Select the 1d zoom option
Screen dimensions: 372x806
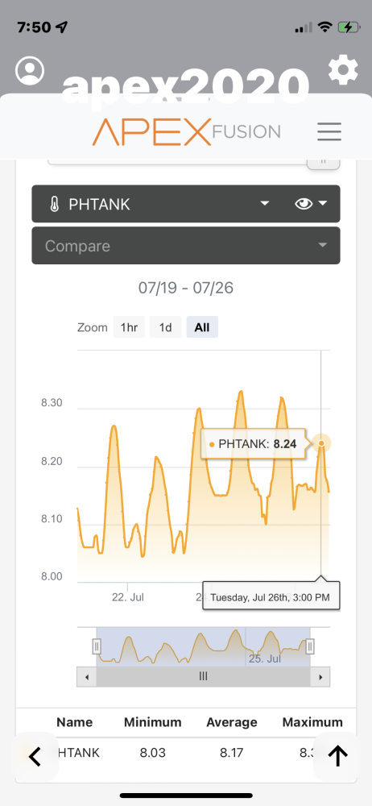pyautogui.click(x=165, y=327)
